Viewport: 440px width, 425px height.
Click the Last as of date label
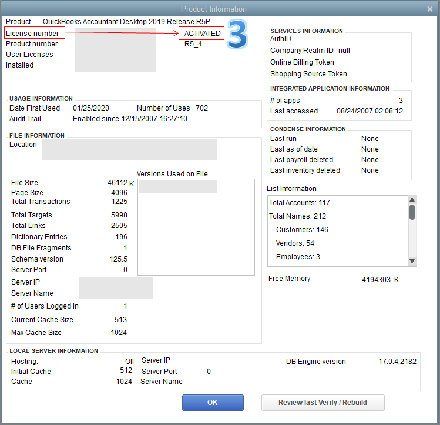pyautogui.click(x=294, y=149)
